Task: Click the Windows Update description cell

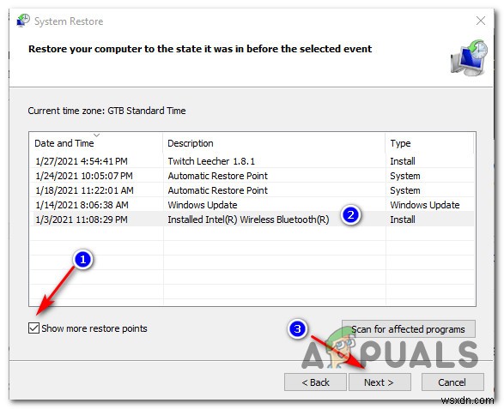Action: pos(203,205)
